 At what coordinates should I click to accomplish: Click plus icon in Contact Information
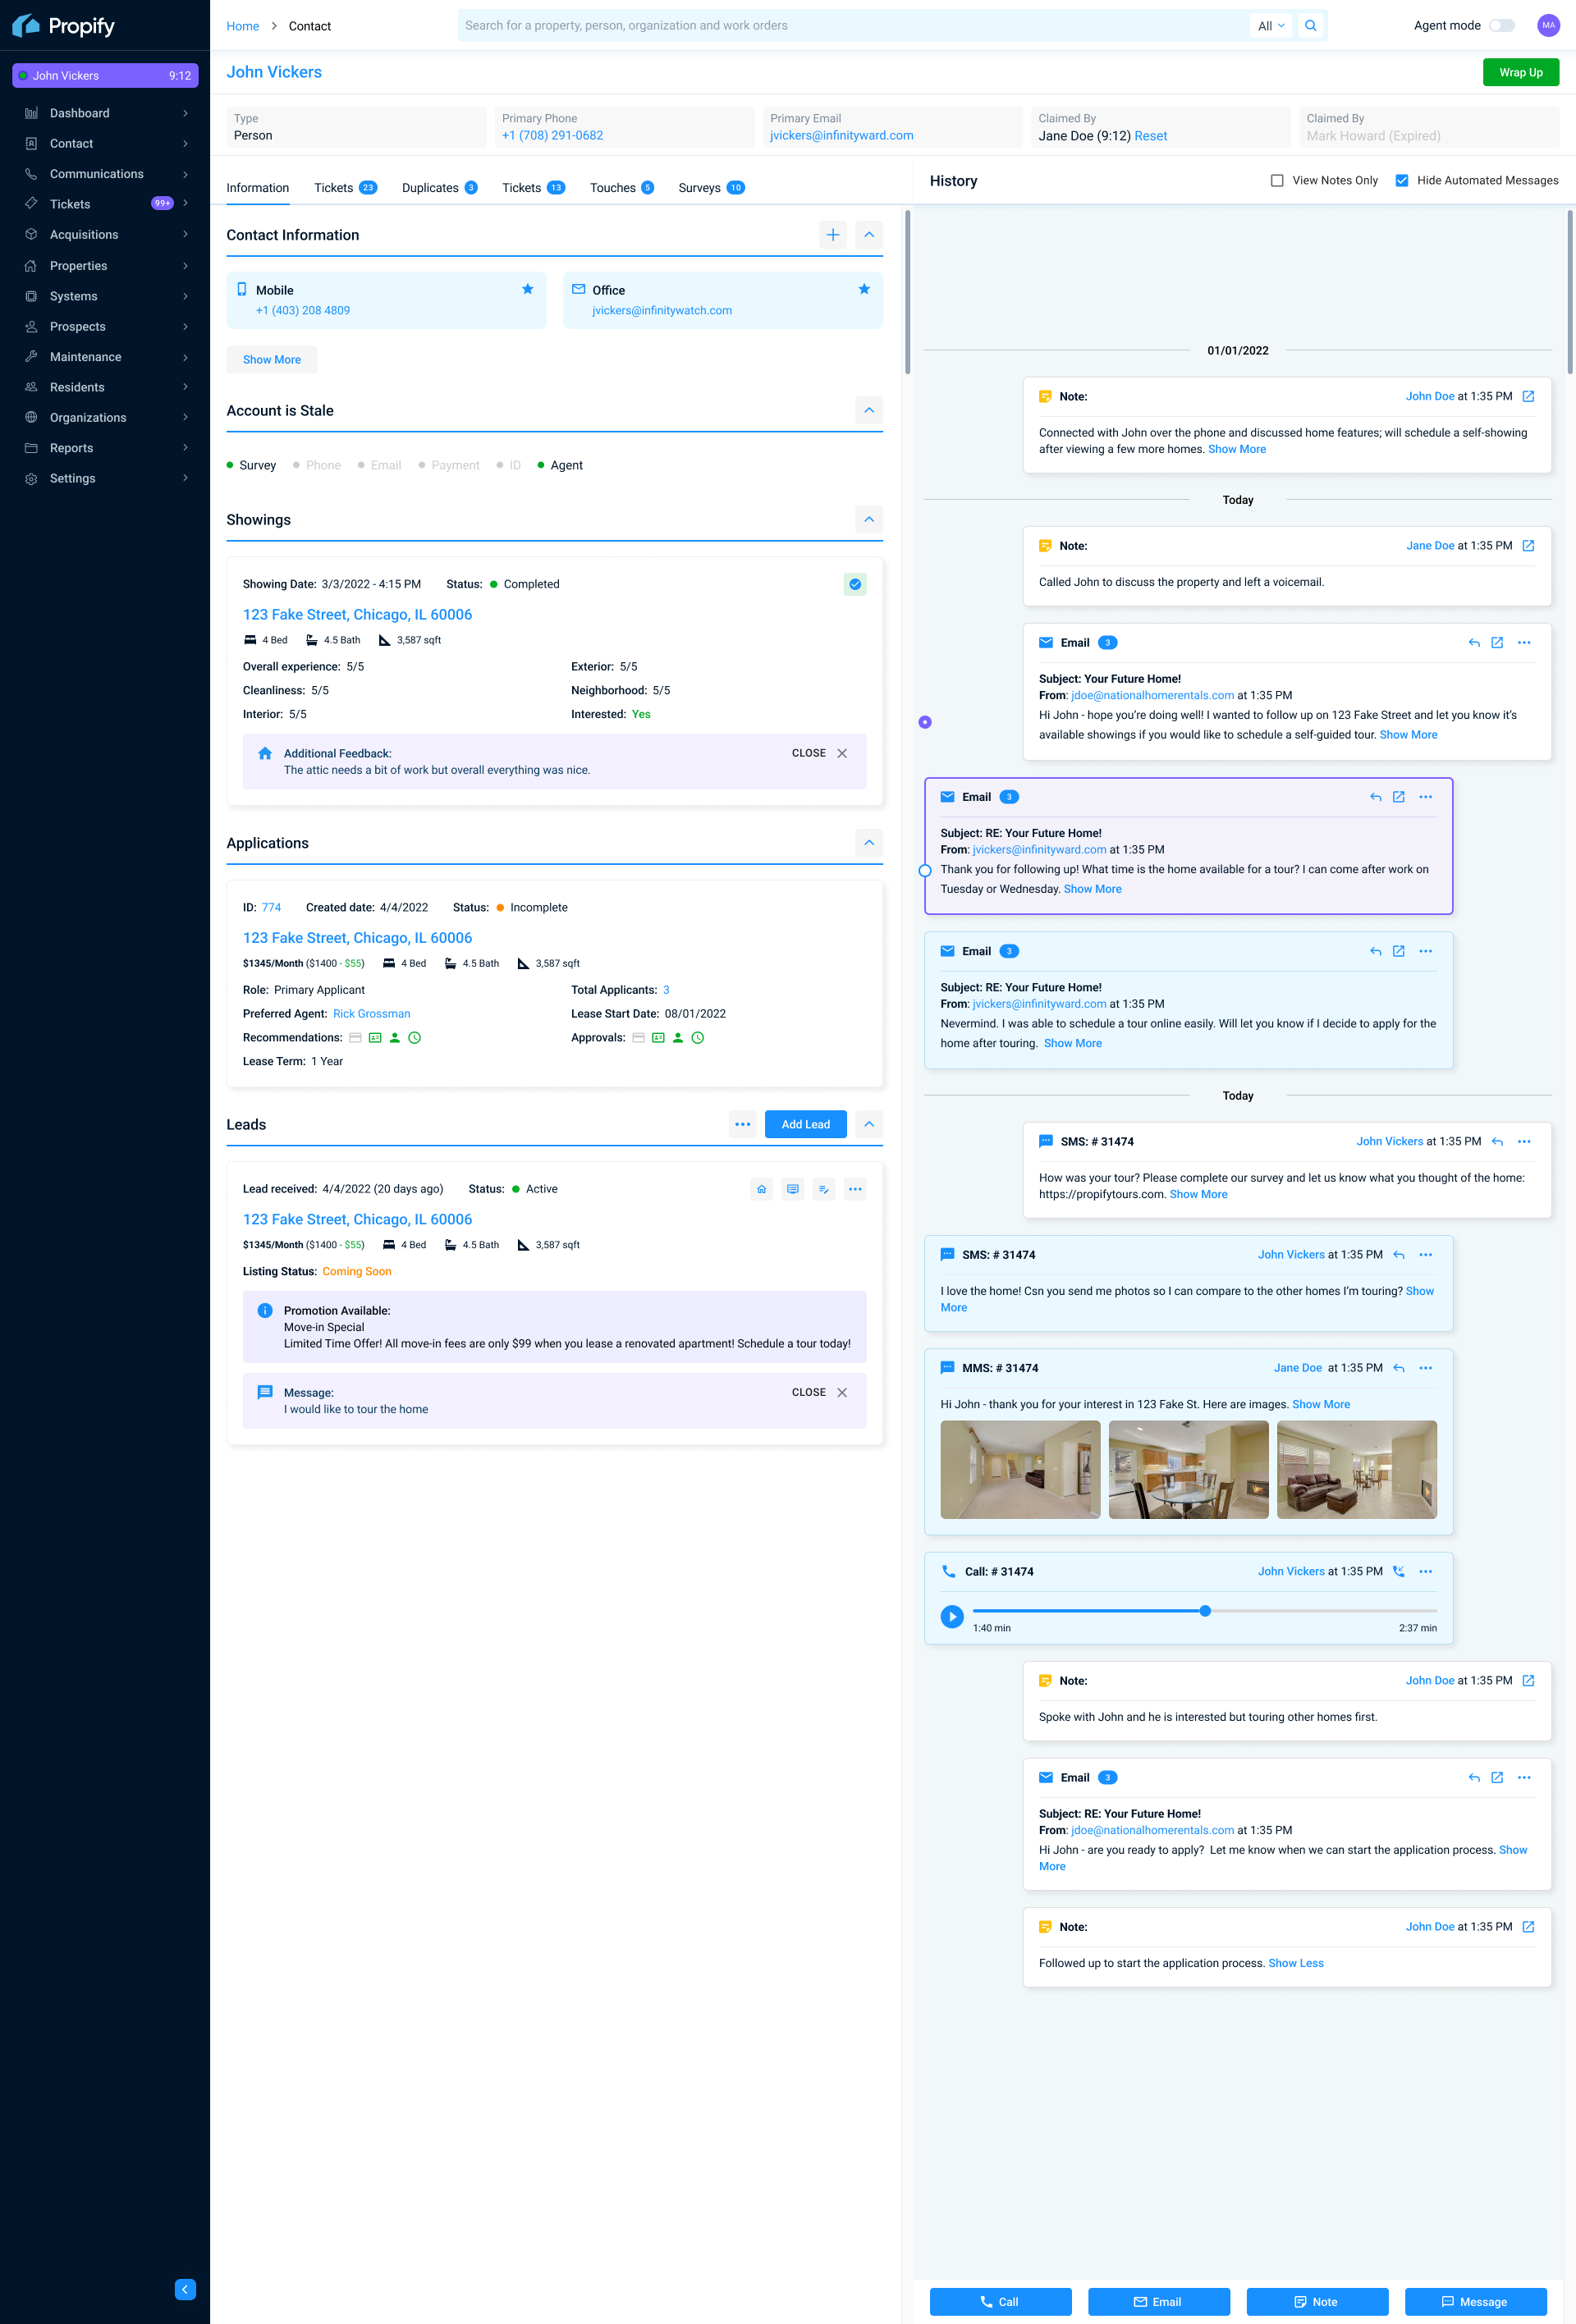(x=832, y=235)
